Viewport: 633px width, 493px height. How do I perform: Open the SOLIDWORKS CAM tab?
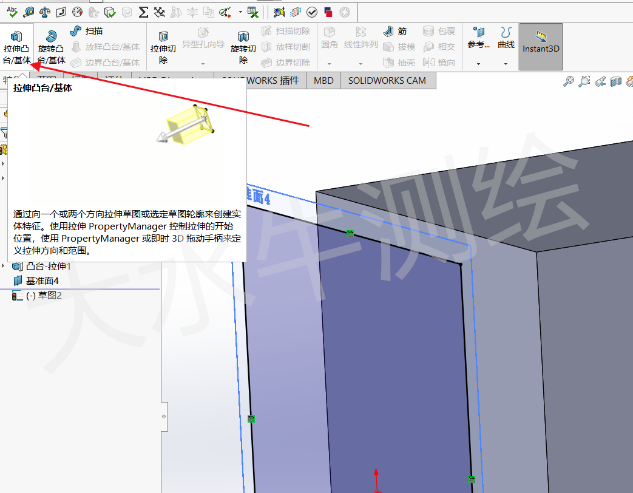387,81
